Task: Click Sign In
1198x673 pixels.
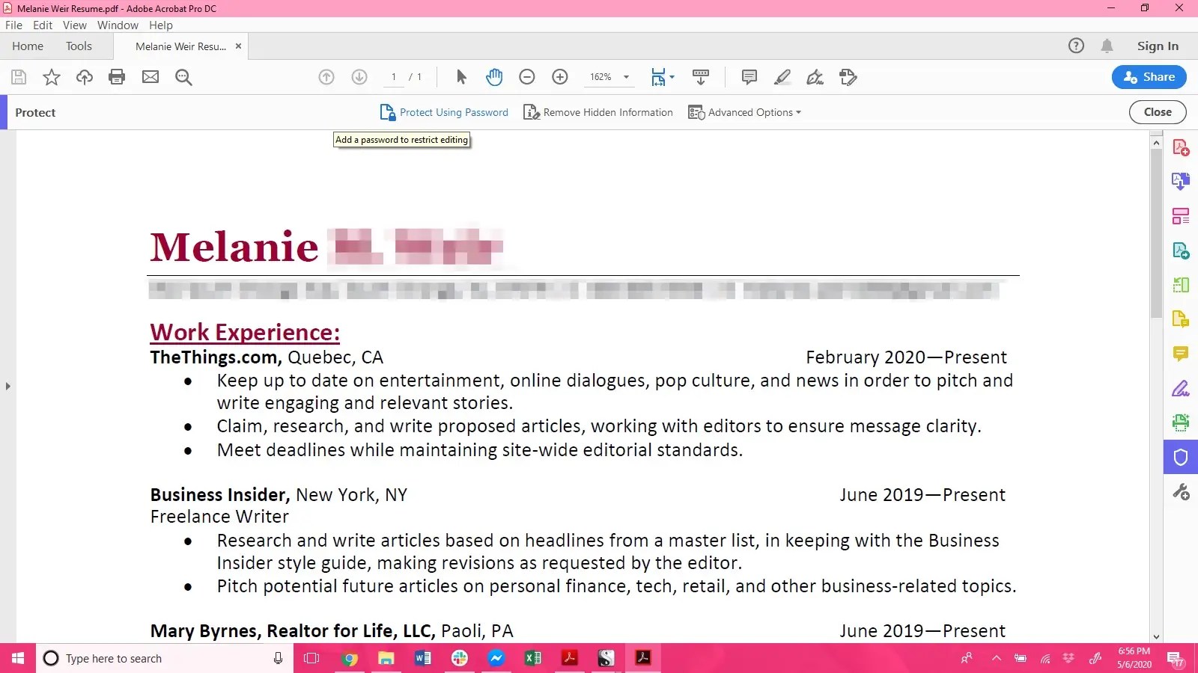Action: [1158, 46]
